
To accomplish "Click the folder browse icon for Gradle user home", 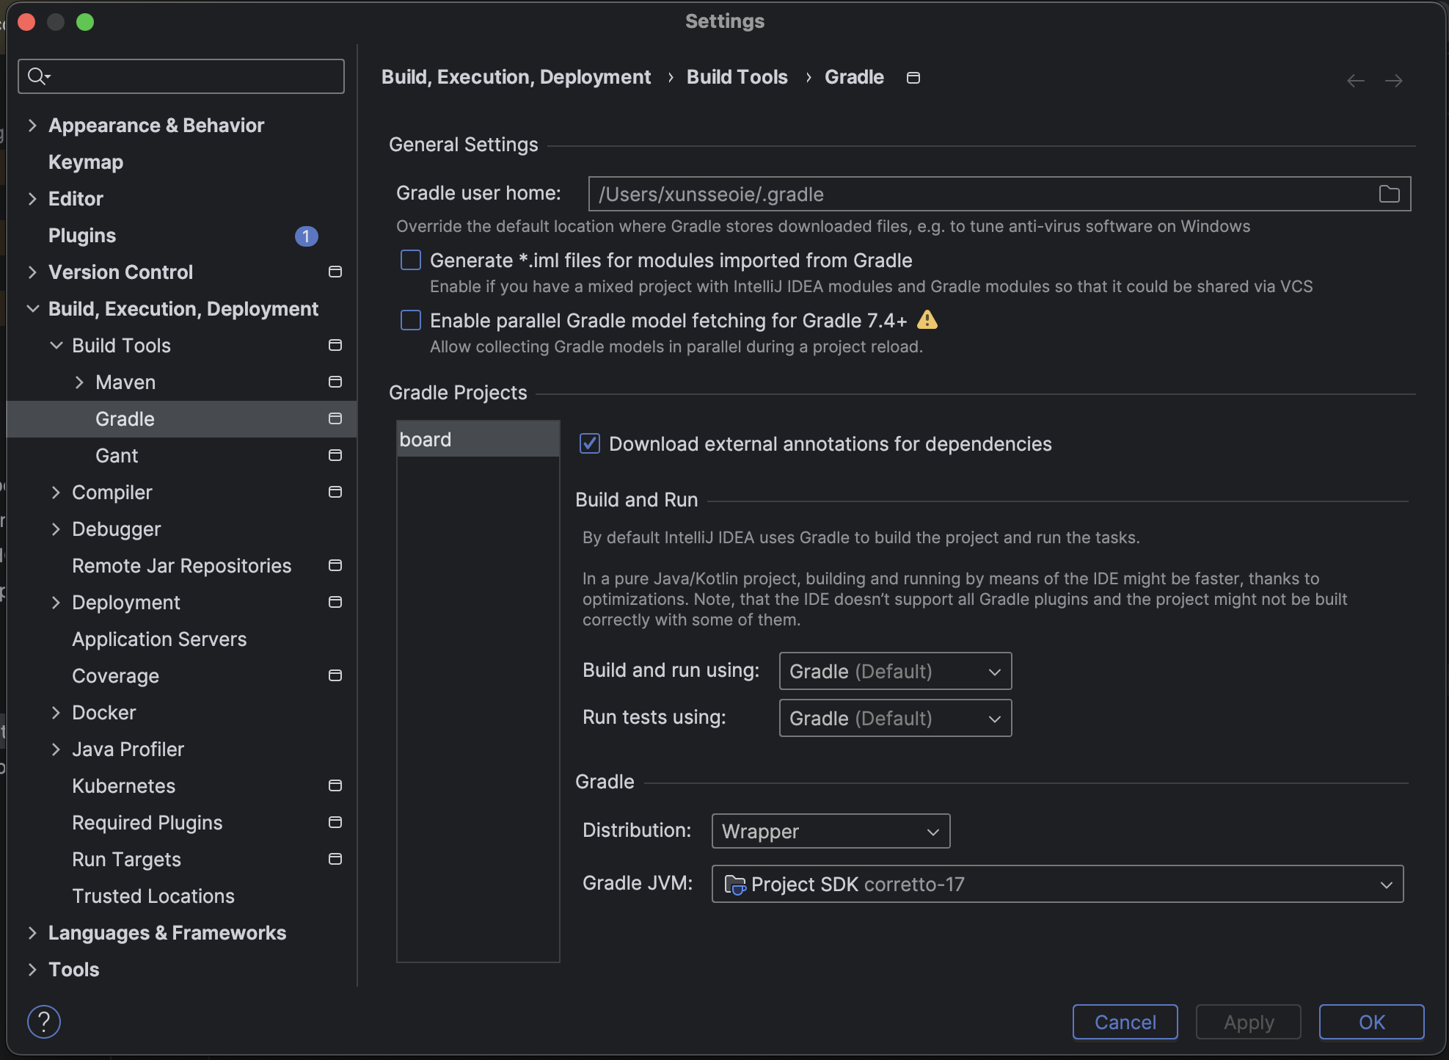I will click(1389, 194).
